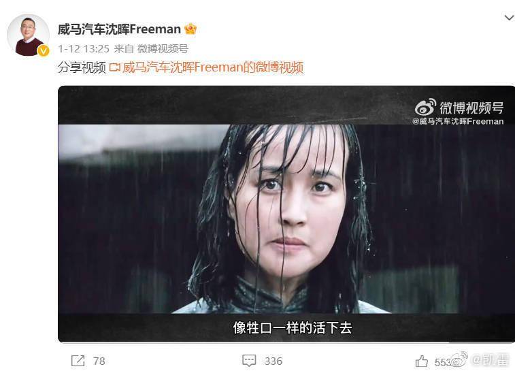
Task: Click the yellow verified V badge
Action: click(43, 50)
